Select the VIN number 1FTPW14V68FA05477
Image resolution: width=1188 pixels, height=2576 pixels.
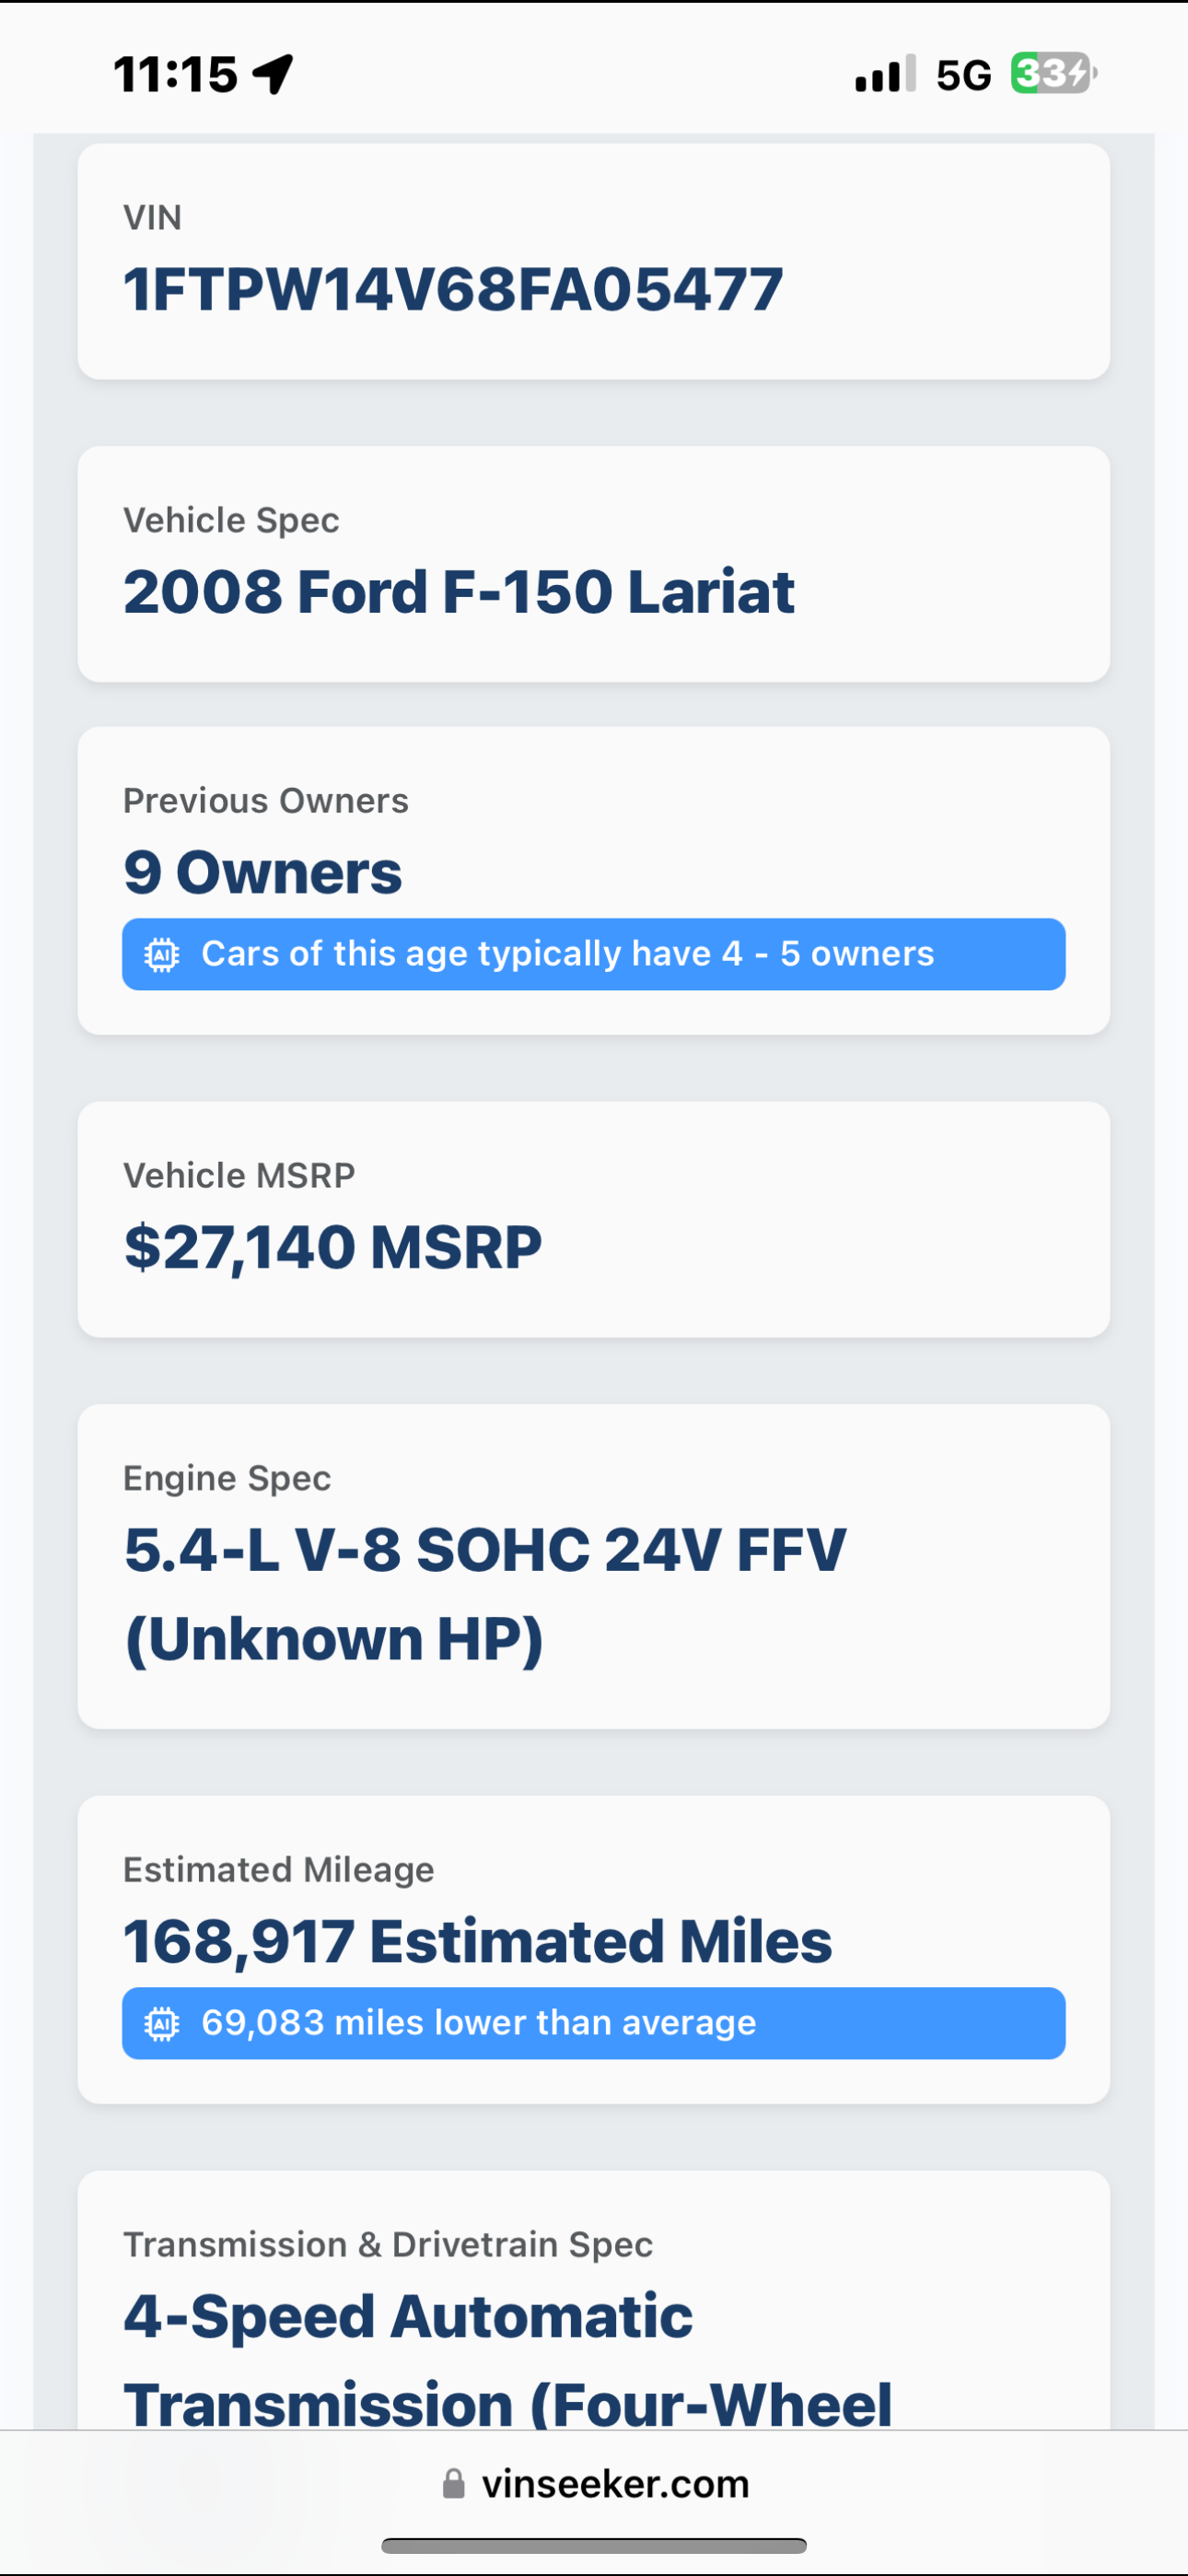point(453,290)
